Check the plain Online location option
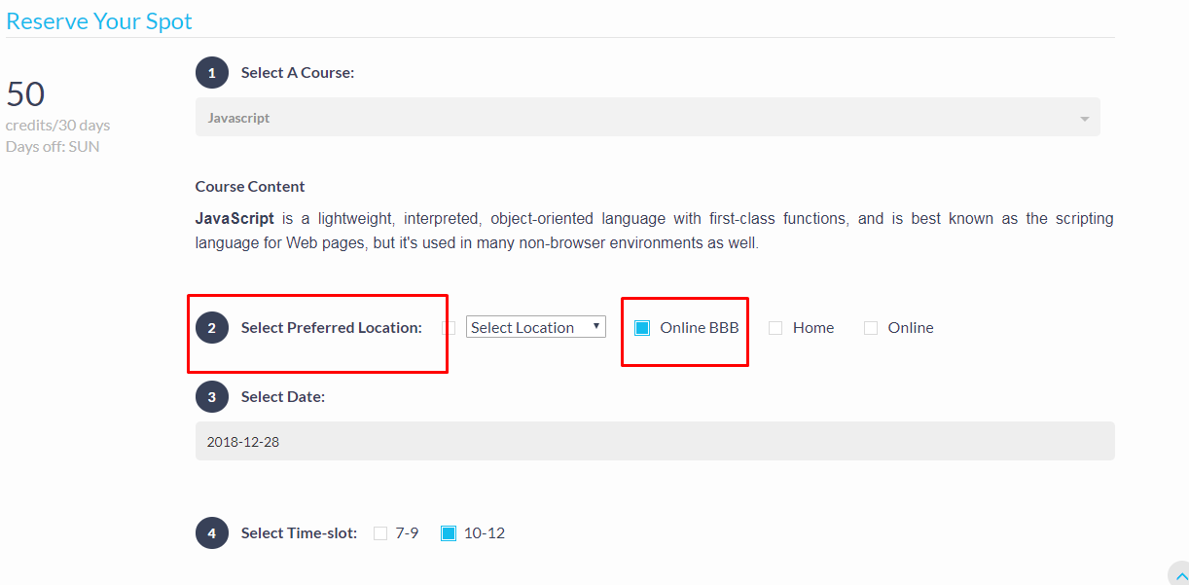Screen dimensions: 1189x585 point(871,328)
